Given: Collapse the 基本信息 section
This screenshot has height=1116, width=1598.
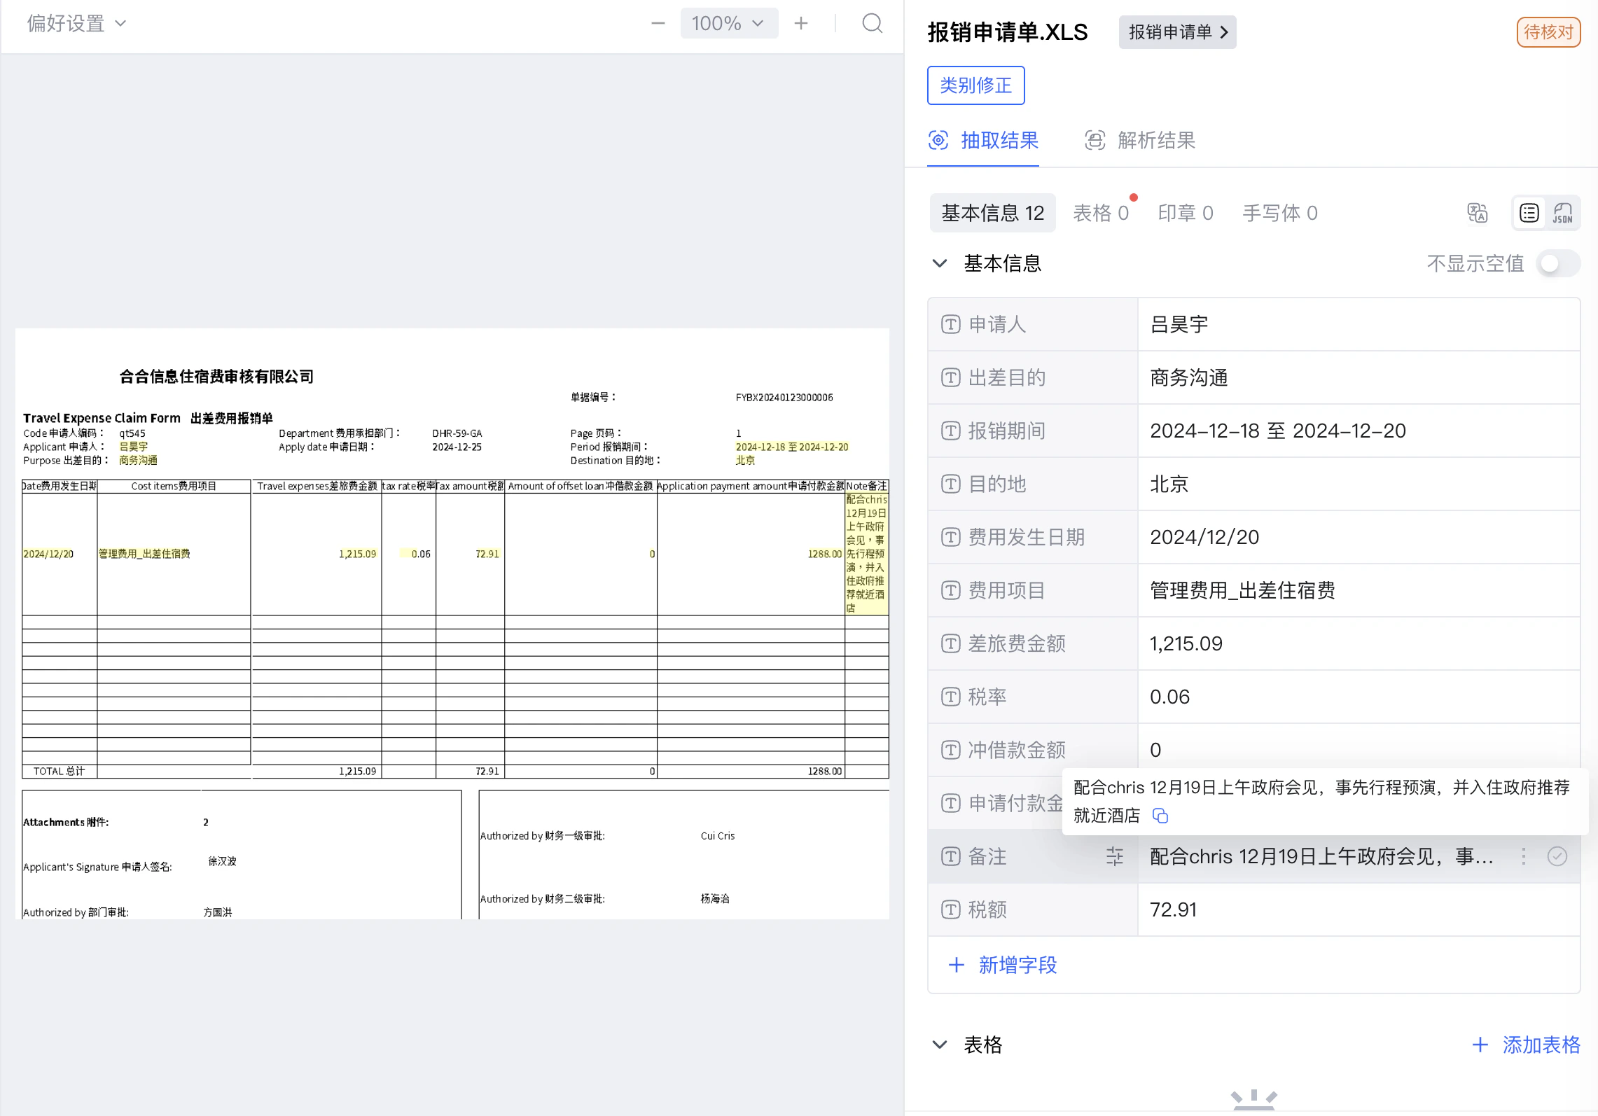Looking at the screenshot, I should 940,263.
